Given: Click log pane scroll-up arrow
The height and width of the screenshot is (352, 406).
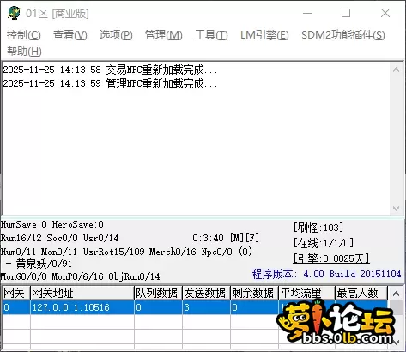Looking at the screenshot, I should tap(396, 70).
